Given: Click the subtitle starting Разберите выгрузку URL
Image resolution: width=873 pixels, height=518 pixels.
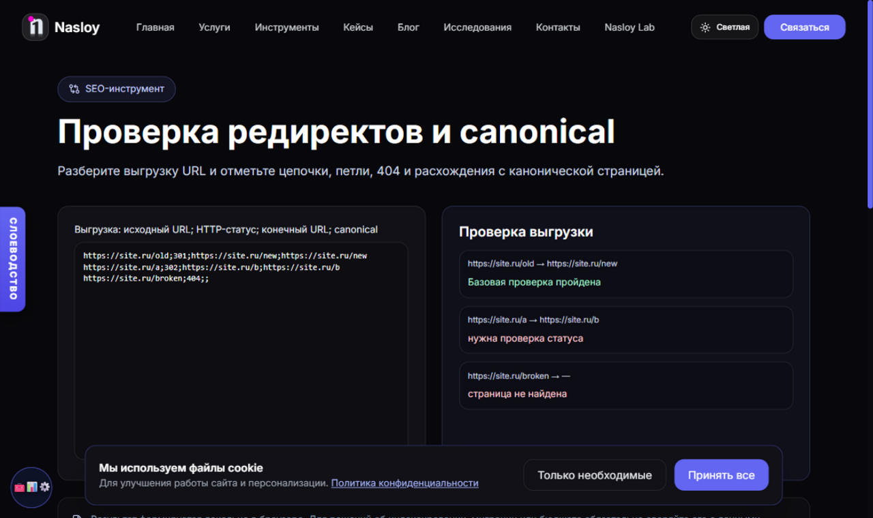Looking at the screenshot, I should click(x=361, y=171).
